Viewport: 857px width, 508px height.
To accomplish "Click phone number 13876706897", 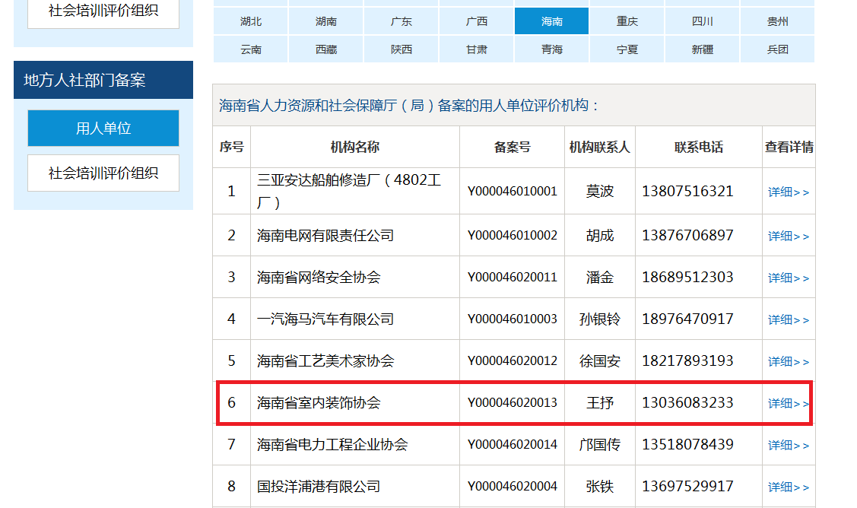I will pos(687,235).
